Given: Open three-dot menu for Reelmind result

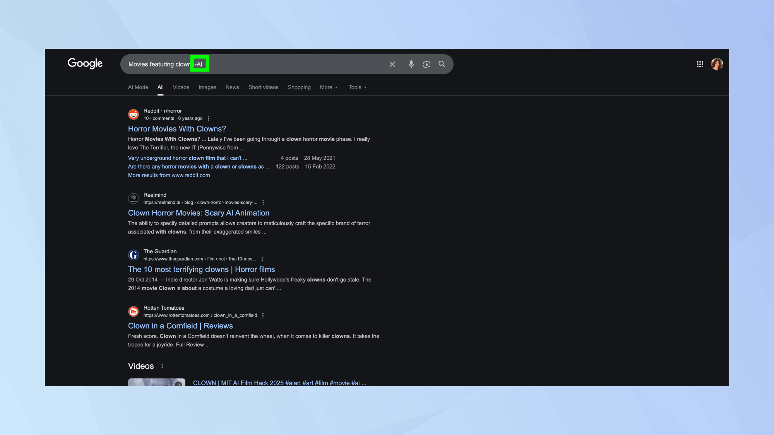Looking at the screenshot, I should pyautogui.click(x=263, y=203).
